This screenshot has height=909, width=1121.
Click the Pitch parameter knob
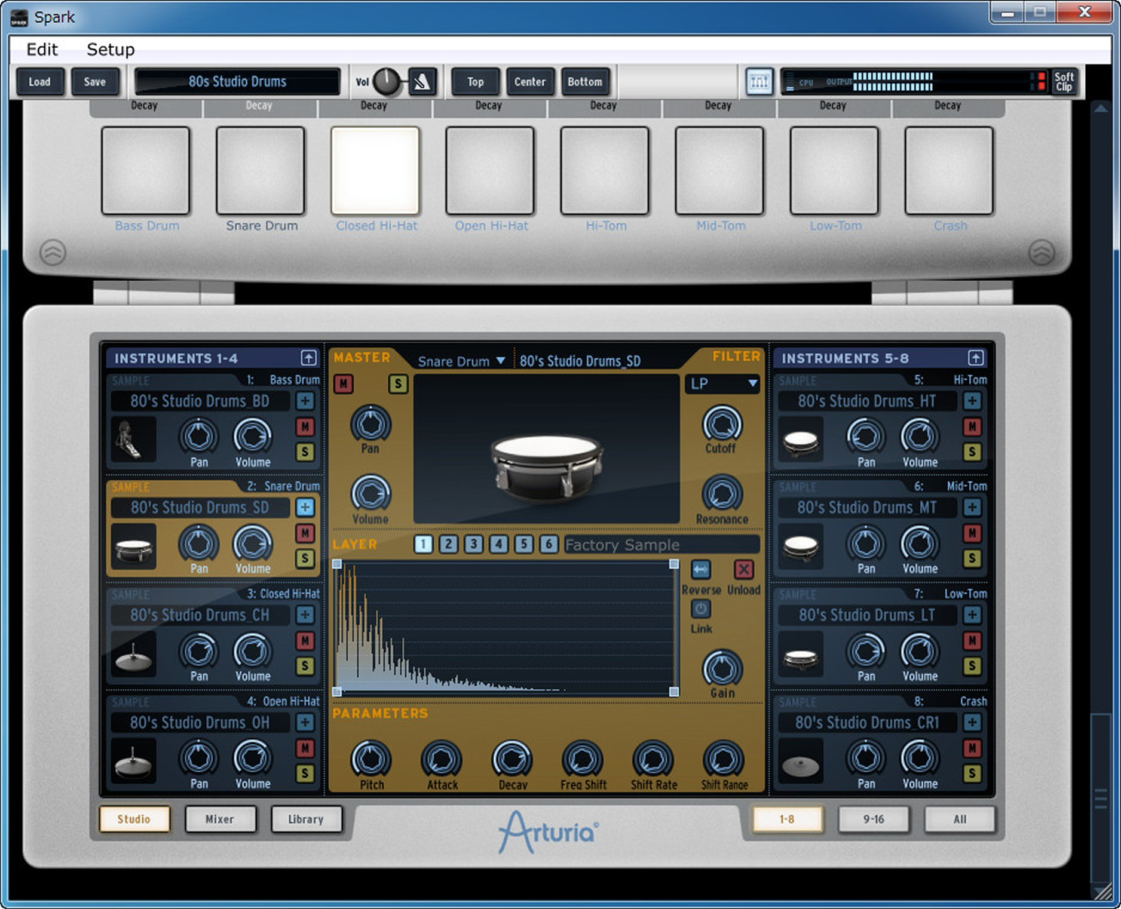coord(371,759)
